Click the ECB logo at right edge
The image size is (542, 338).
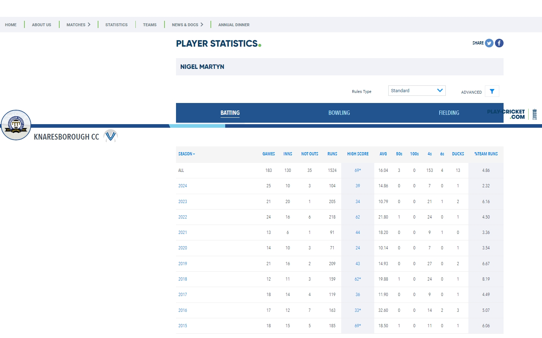534,114
